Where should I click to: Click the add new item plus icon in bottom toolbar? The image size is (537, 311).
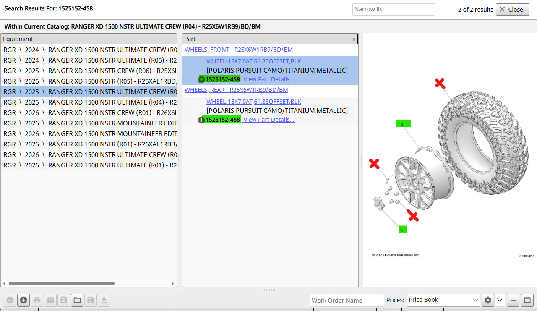tap(23, 300)
